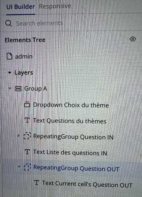The width and height of the screenshot is (142, 197).
Task: Select the UI Builder tab
Action: coord(21,7)
